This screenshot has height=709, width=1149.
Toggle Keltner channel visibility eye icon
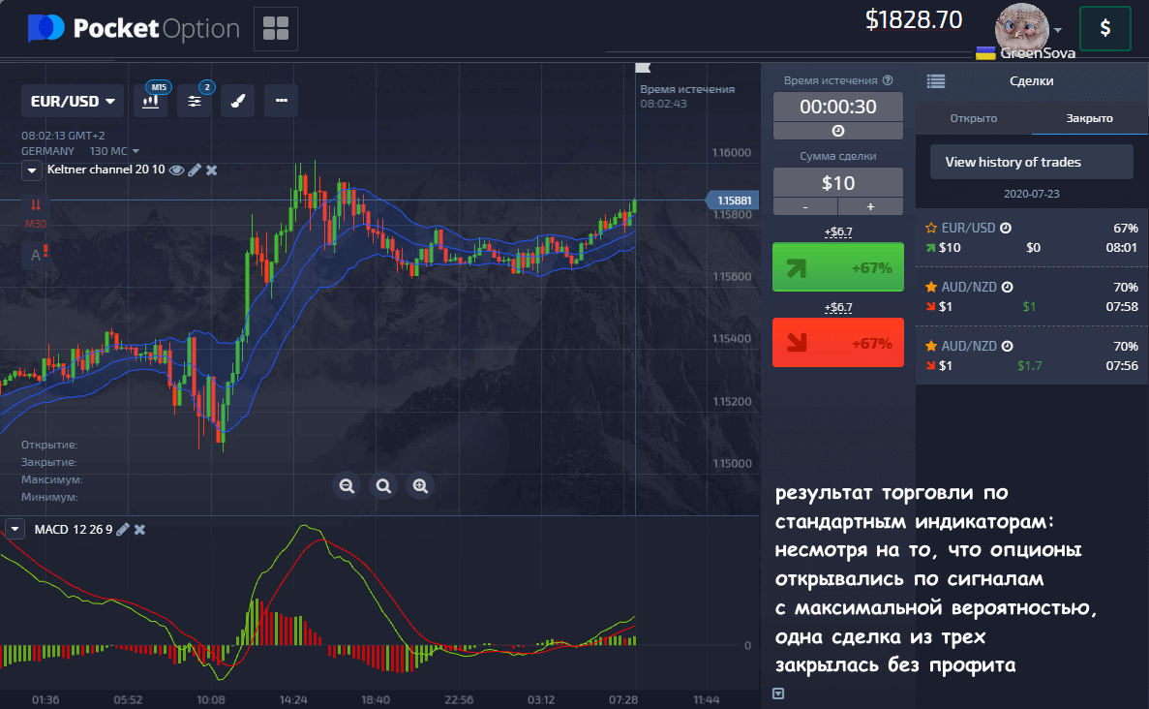pyautogui.click(x=176, y=170)
